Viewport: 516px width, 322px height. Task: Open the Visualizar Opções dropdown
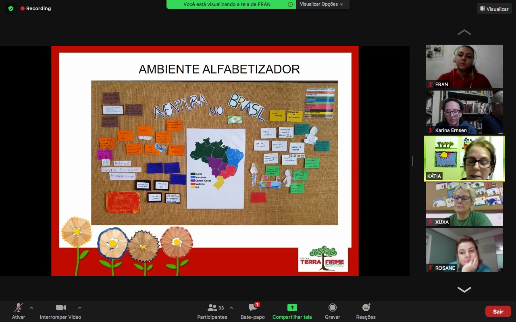[x=321, y=4]
